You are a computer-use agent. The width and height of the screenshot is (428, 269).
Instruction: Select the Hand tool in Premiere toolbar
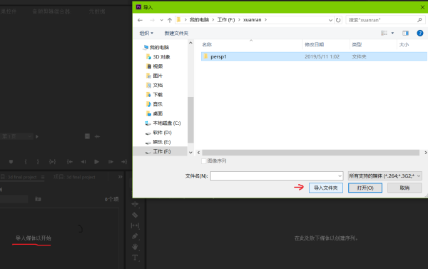tap(135, 247)
